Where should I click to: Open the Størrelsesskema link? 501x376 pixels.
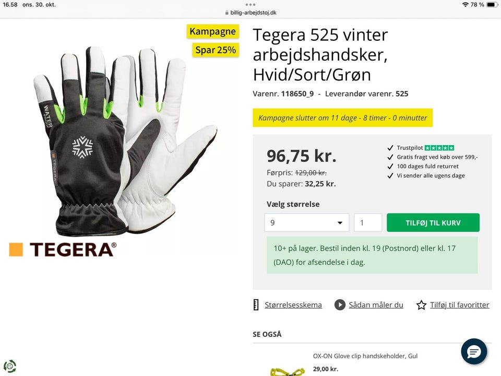pos(293,305)
